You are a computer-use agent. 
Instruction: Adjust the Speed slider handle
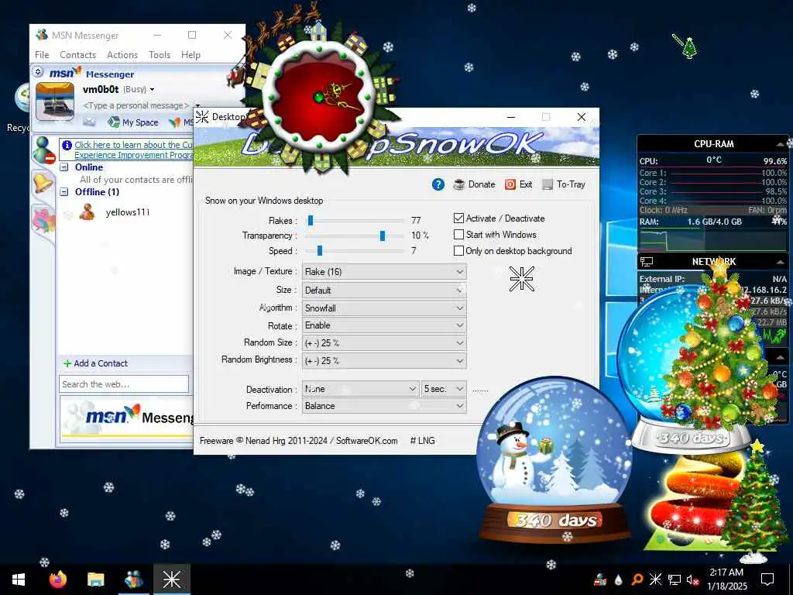320,251
